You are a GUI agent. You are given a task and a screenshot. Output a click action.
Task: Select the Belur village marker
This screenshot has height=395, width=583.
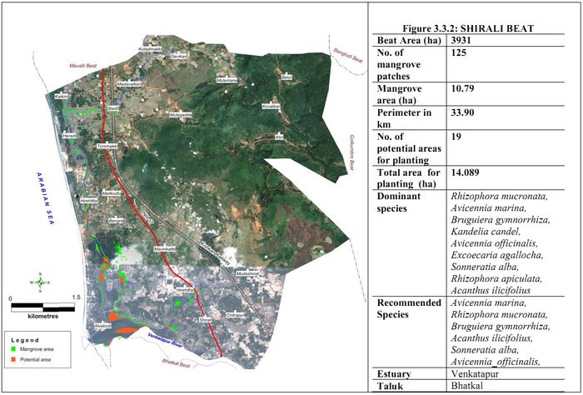(x=287, y=77)
